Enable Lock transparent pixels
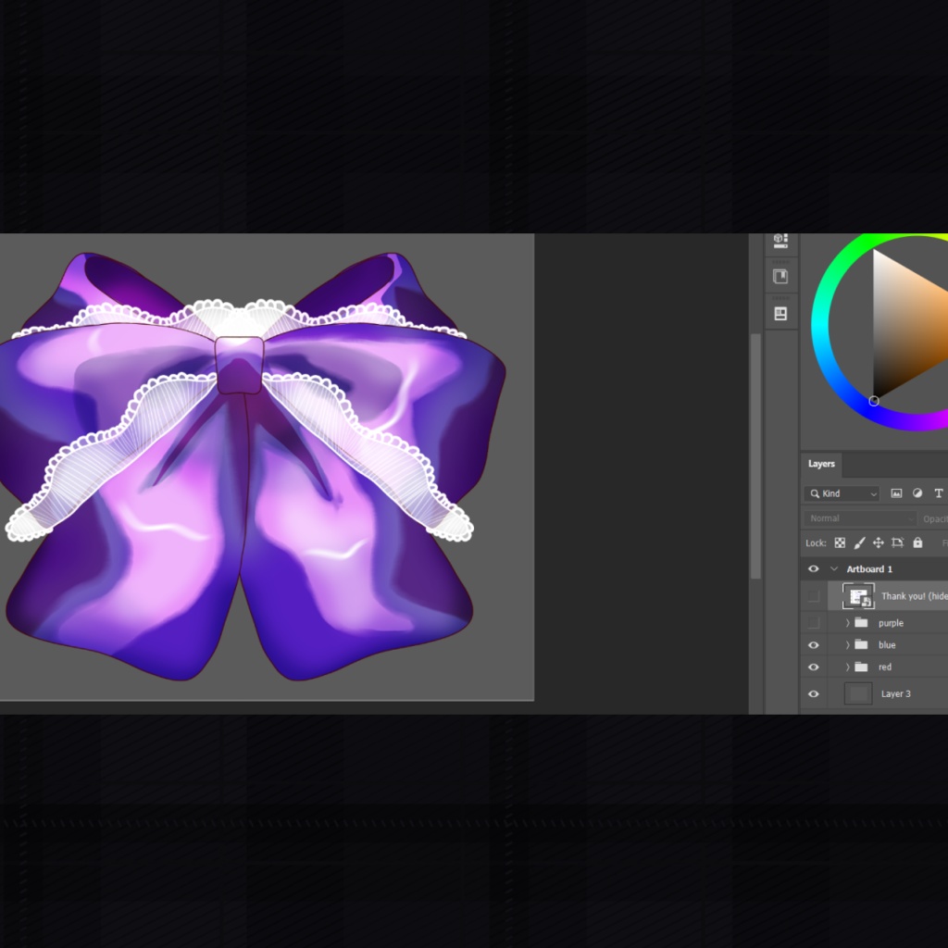 coord(840,543)
